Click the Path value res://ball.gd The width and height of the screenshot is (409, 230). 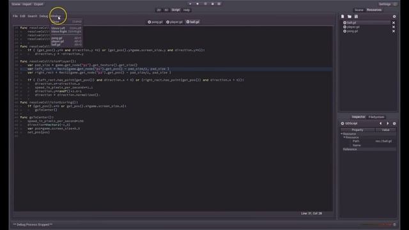383,141
